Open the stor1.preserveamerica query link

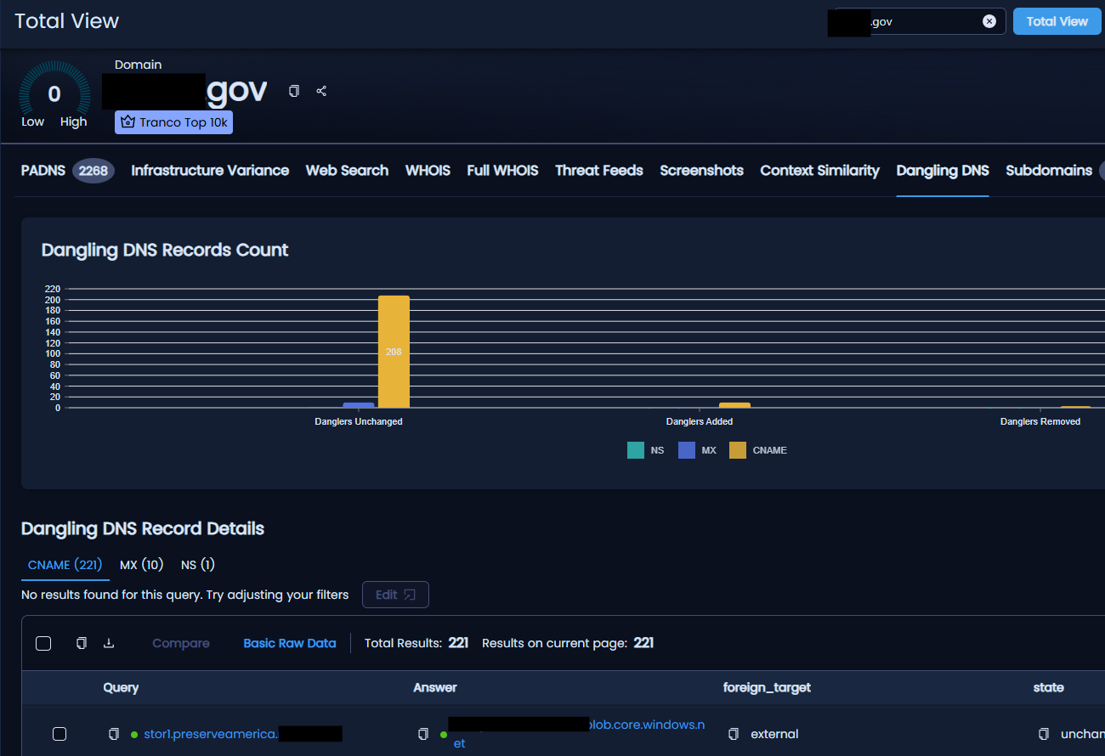[x=211, y=734]
